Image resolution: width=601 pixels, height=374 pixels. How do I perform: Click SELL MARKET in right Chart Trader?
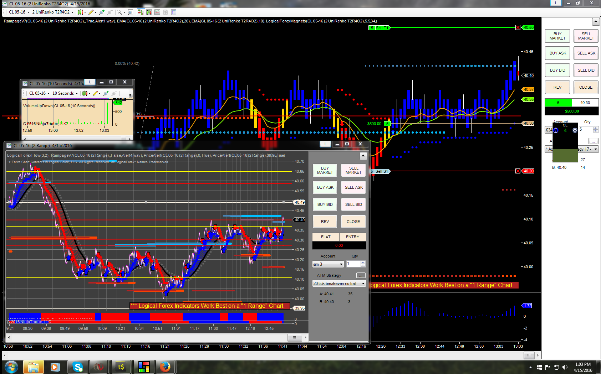586,36
